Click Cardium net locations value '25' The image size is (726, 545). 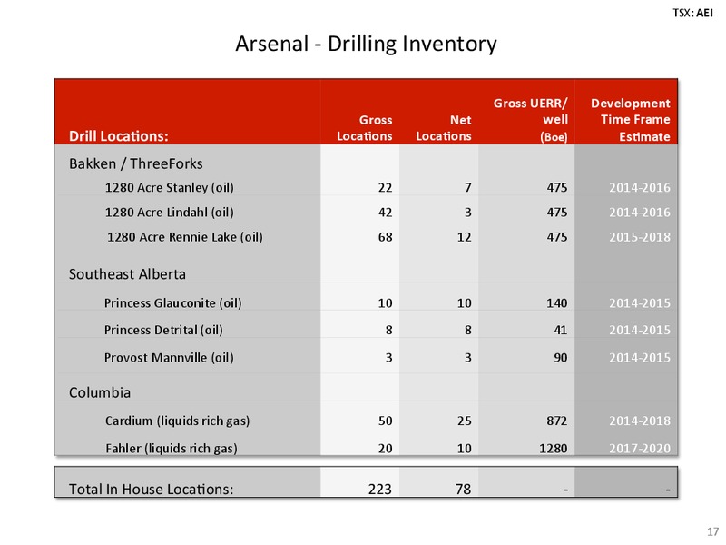[x=465, y=421]
